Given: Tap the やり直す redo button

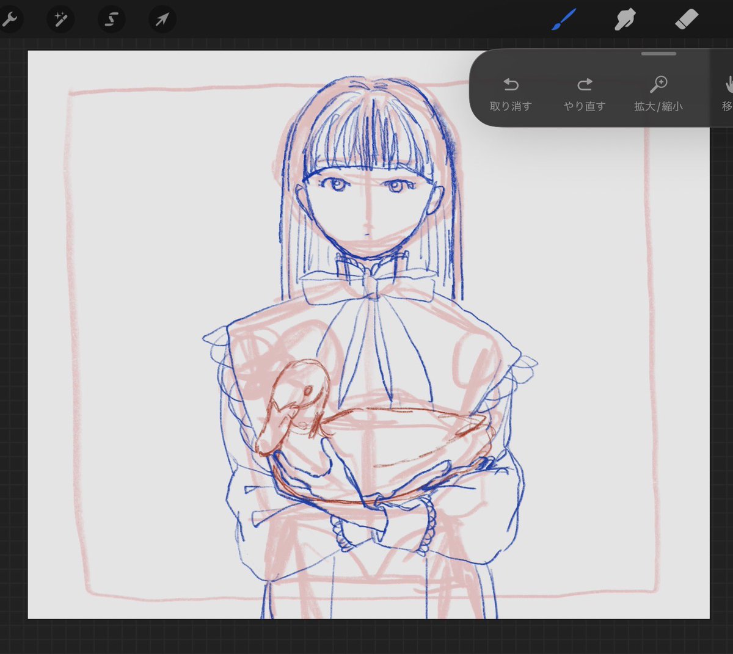Looking at the screenshot, I should [x=585, y=95].
